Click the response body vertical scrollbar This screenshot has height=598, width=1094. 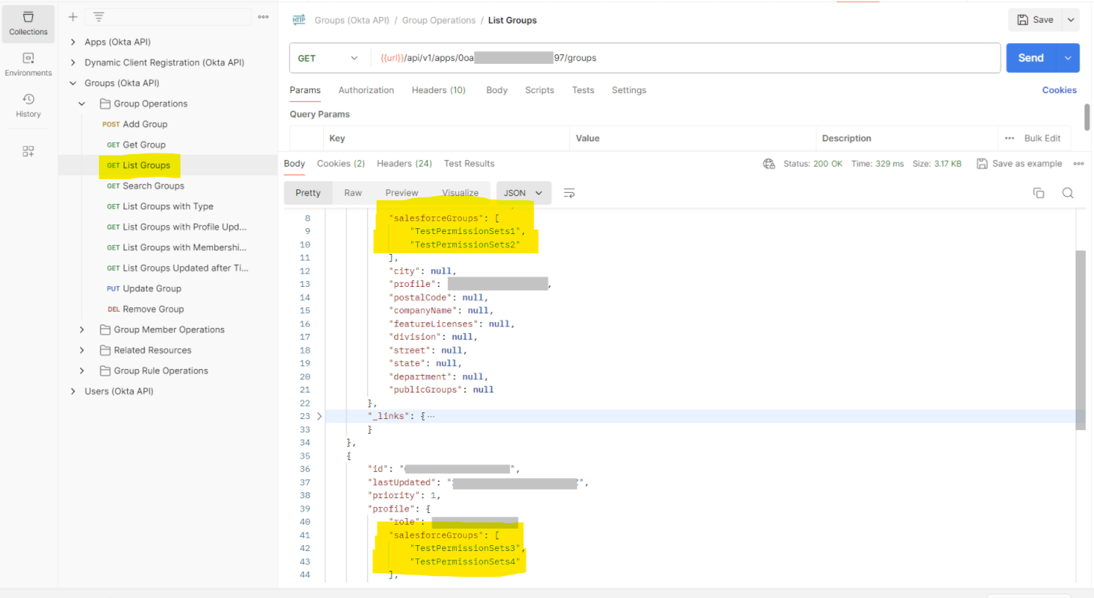pyautogui.click(x=1080, y=338)
